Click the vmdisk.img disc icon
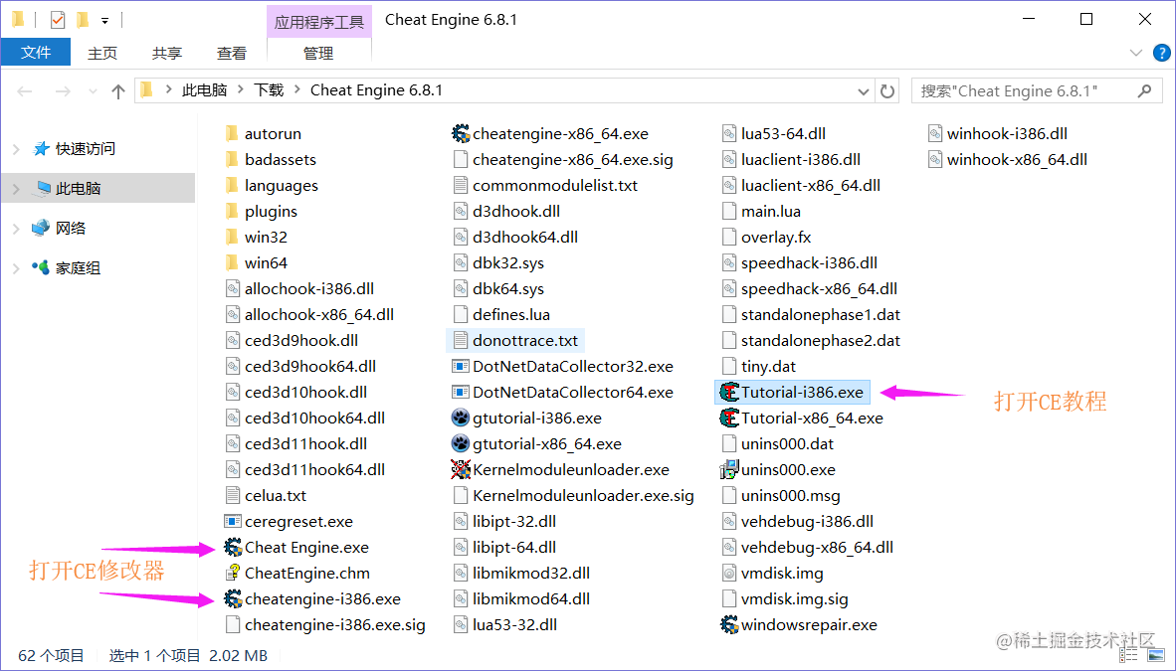 coord(729,573)
